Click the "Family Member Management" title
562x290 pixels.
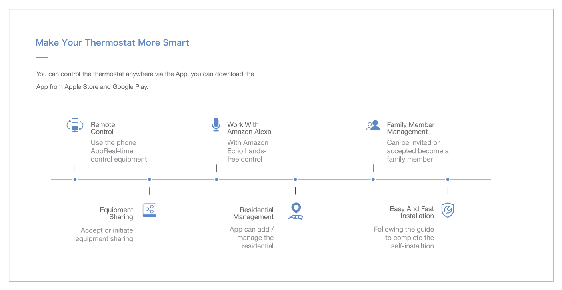pos(411,128)
